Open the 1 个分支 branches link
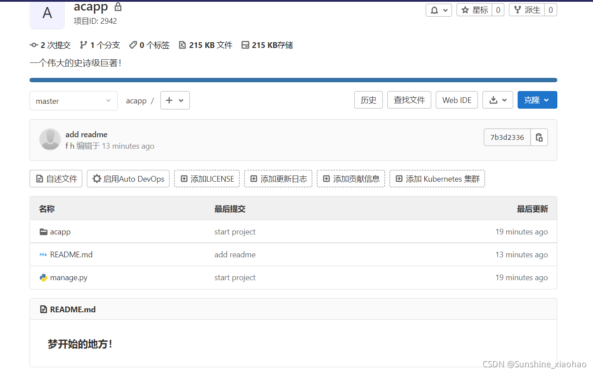 [100, 45]
